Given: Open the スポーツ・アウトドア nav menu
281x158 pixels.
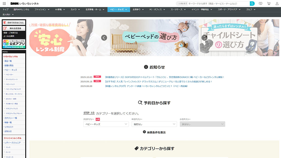Looking at the screenshot, I should click(229, 9).
